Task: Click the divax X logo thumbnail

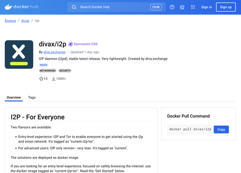Action: click(19, 55)
